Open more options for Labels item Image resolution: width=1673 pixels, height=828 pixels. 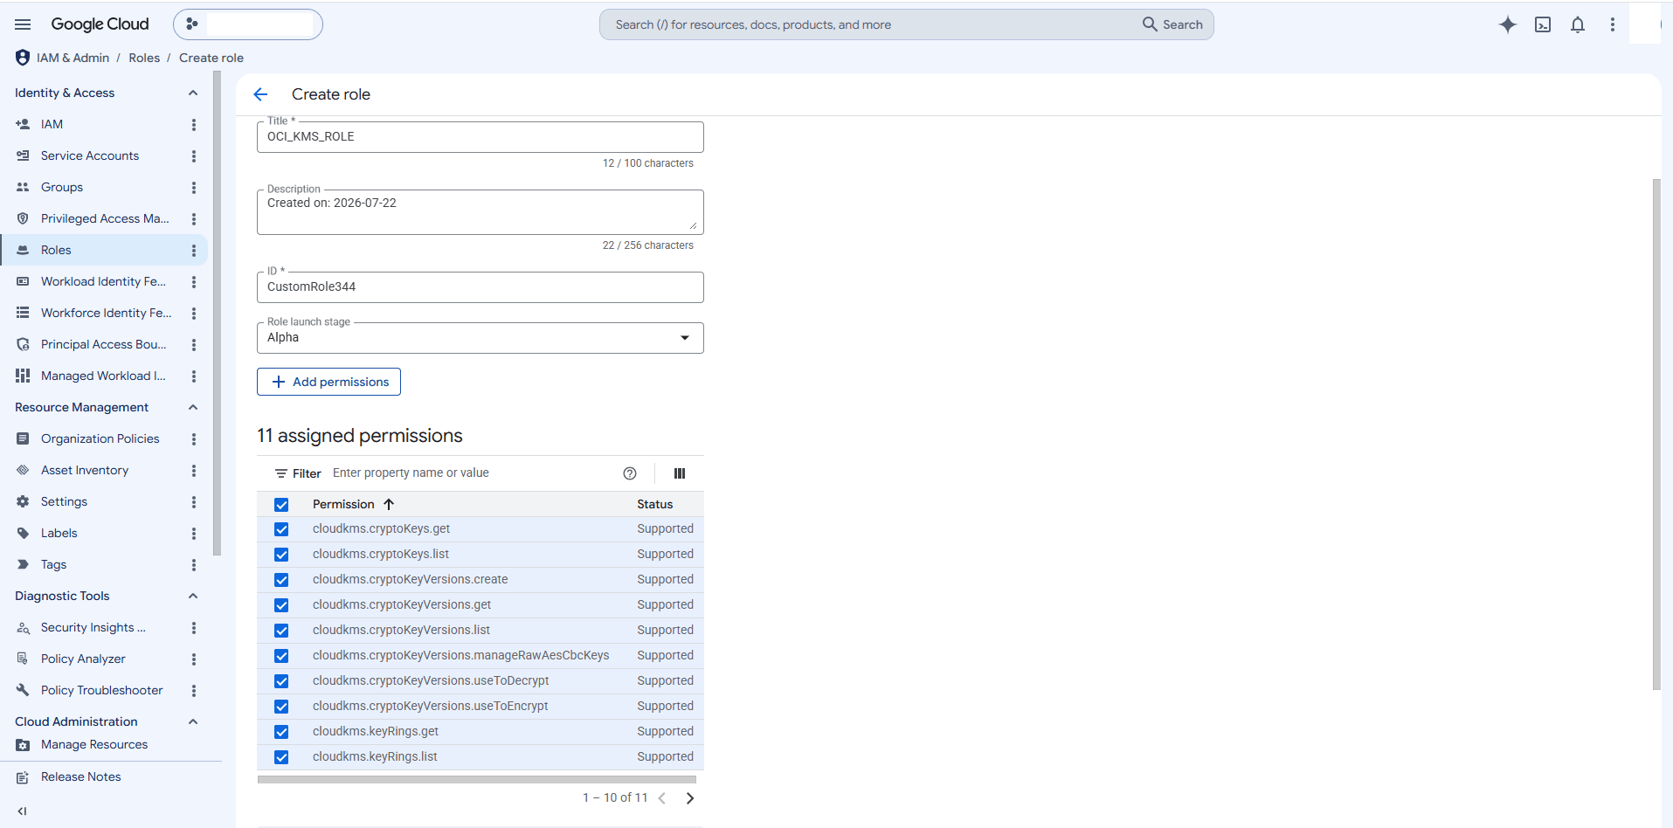tap(194, 534)
